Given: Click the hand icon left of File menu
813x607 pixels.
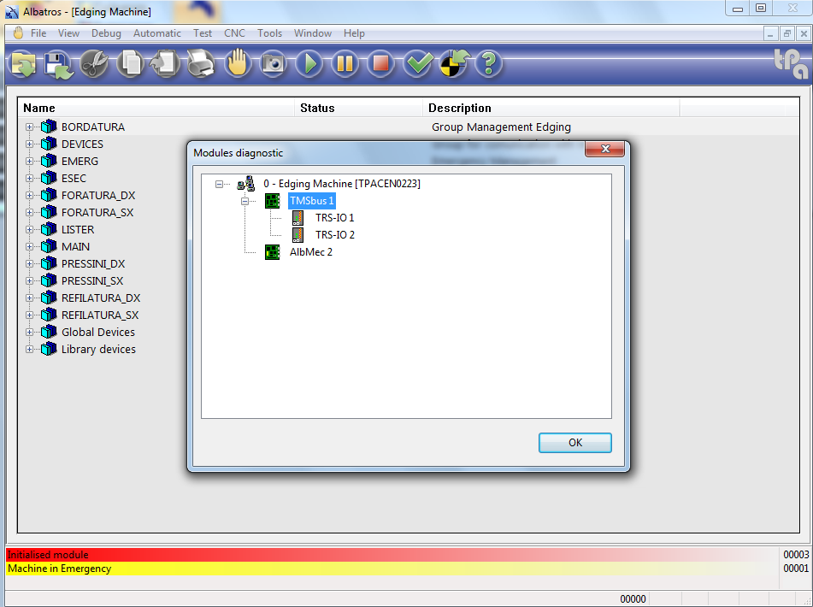Looking at the screenshot, I should pyautogui.click(x=18, y=33).
